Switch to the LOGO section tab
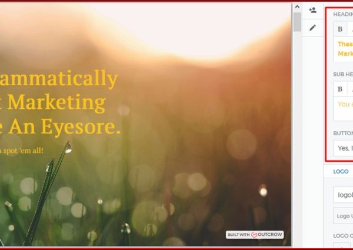Image resolution: width=353 pixels, height=250 pixels. click(341, 172)
